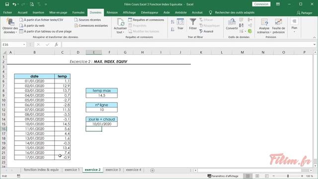Open Requêtes et connexions pane
This screenshot has width=318, height=179.
146,20
